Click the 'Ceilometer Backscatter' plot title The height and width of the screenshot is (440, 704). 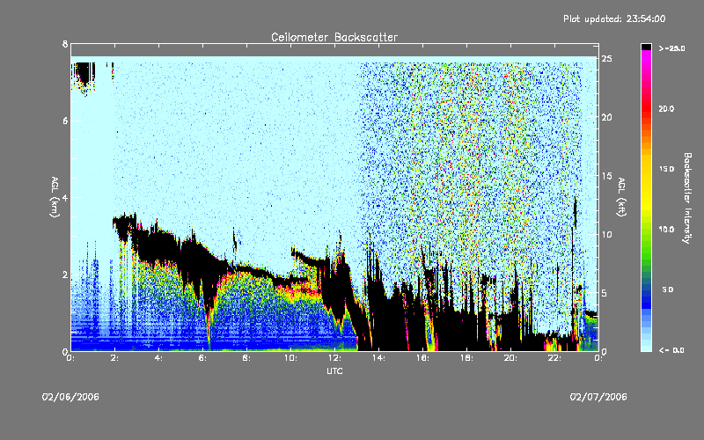click(334, 37)
